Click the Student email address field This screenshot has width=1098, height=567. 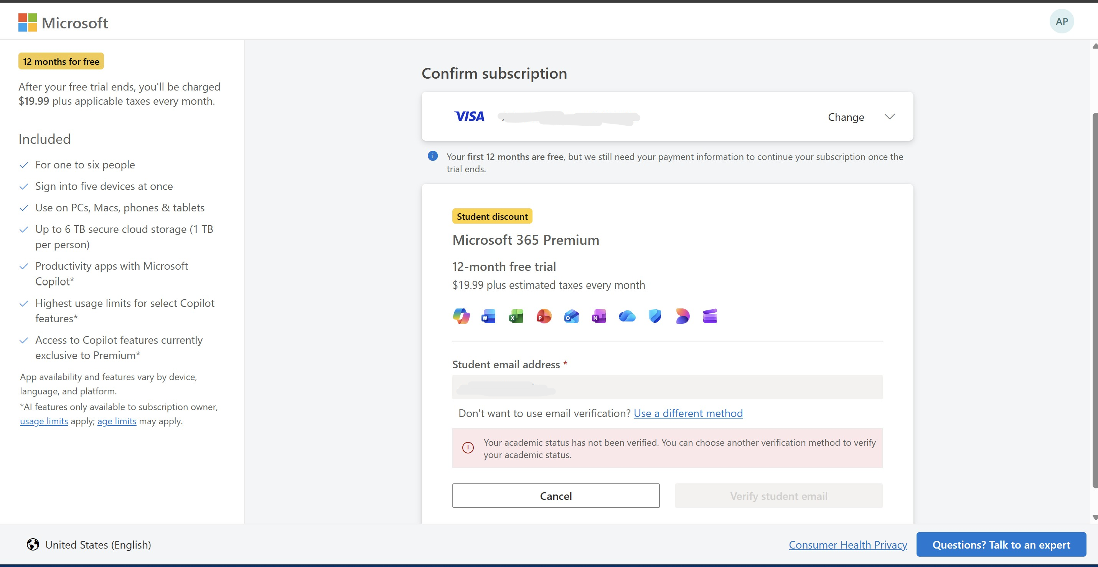[667, 387]
